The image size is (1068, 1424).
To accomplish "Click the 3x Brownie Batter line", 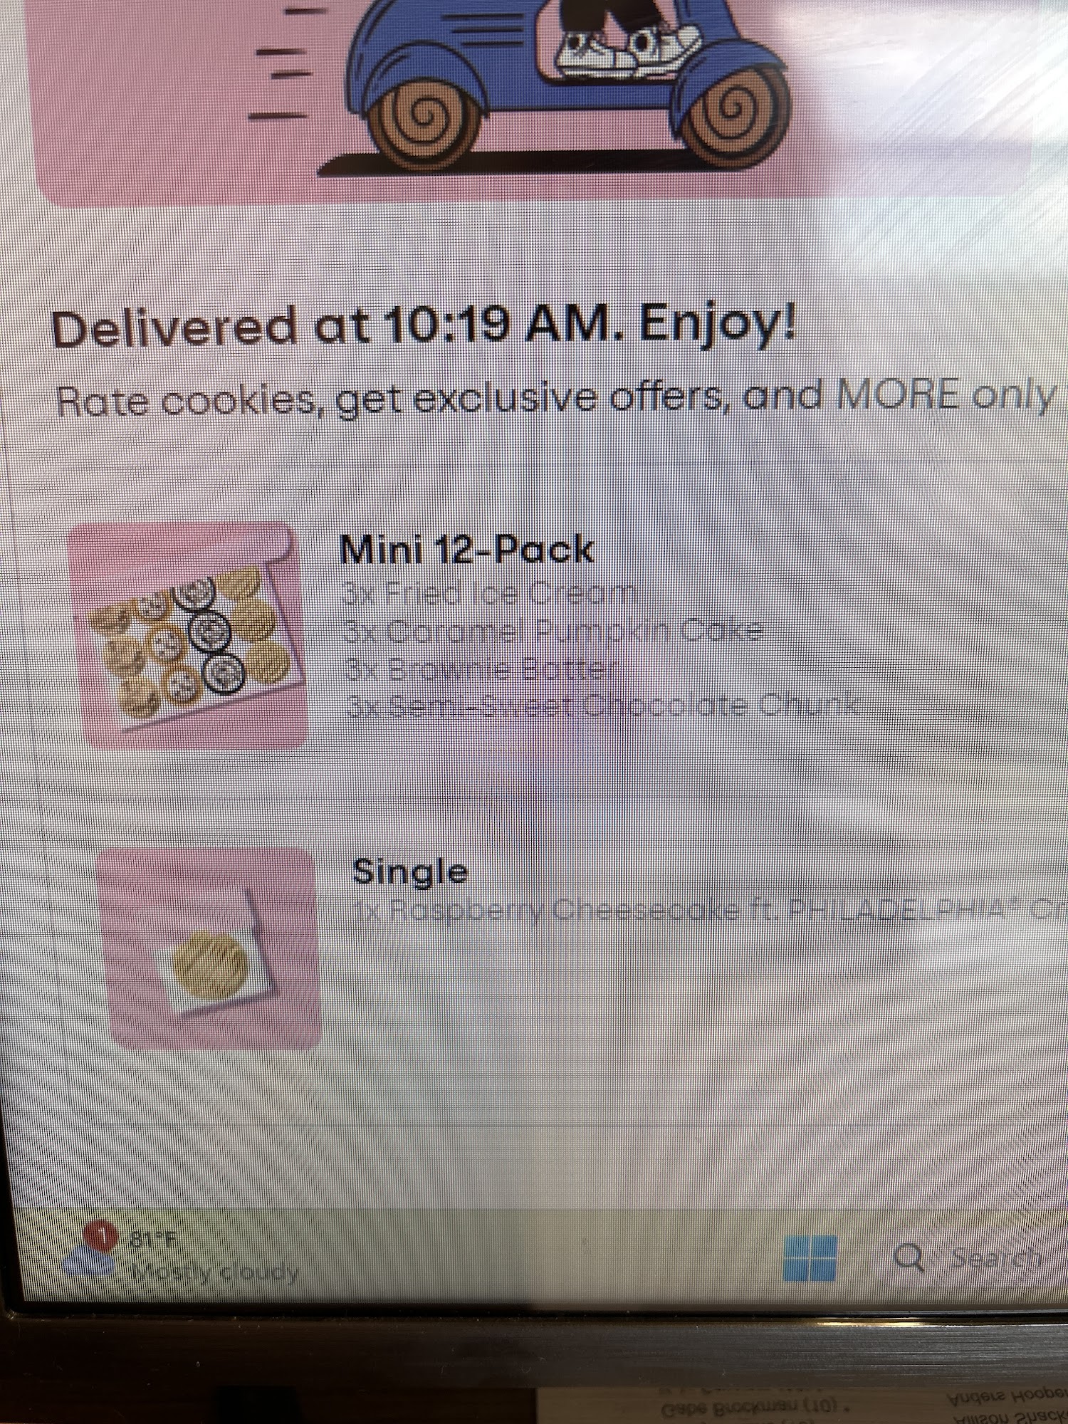I will pos(481,669).
